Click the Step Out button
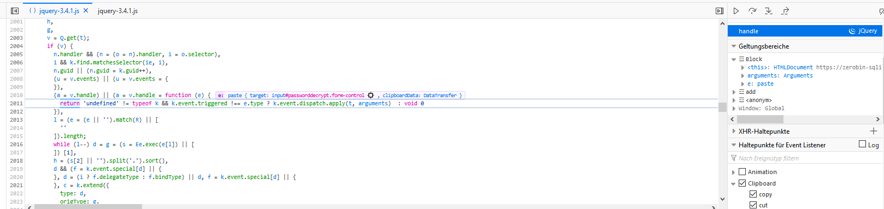 click(x=785, y=11)
